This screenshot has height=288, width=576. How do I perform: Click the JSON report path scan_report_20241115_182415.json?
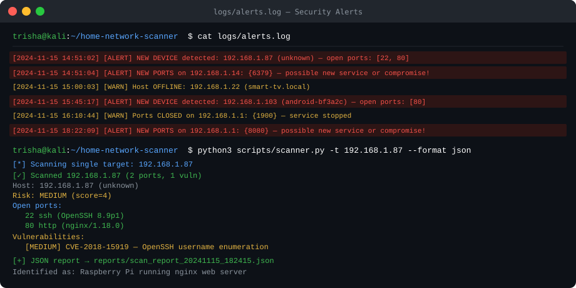[183, 261]
